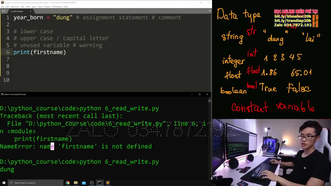
Task: Switch to Sublime Text on the taskbar
Action: tap(108, 183)
